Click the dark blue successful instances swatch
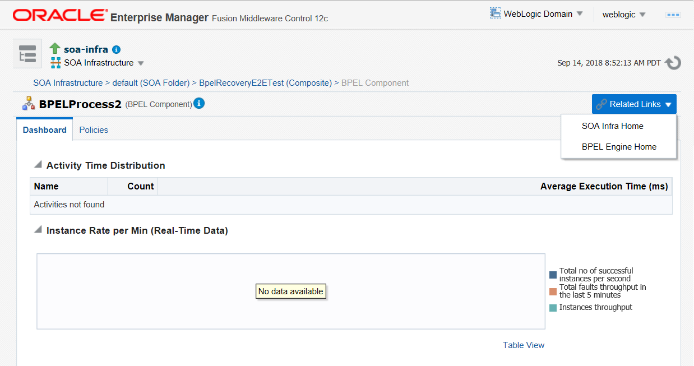The image size is (694, 366). pyautogui.click(x=553, y=275)
